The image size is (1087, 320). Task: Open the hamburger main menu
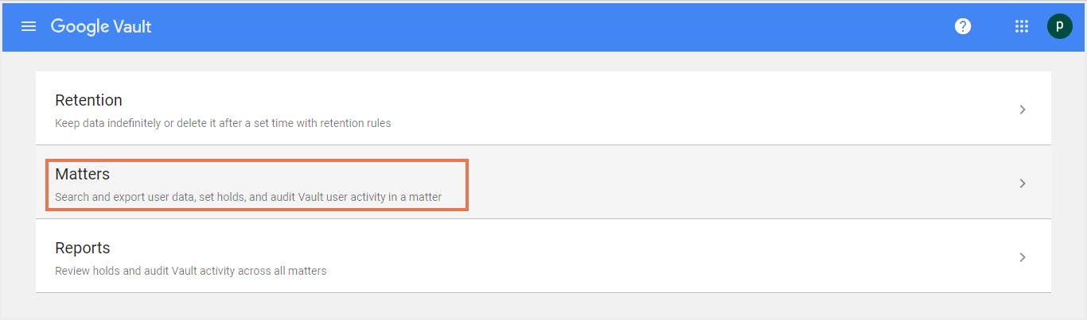[29, 26]
